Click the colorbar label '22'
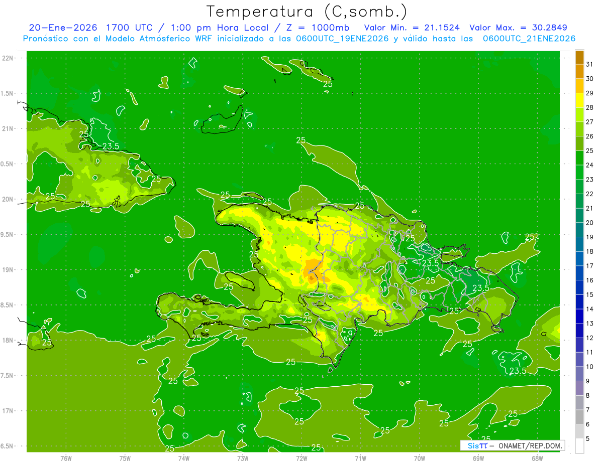The image size is (603, 465). (589, 194)
